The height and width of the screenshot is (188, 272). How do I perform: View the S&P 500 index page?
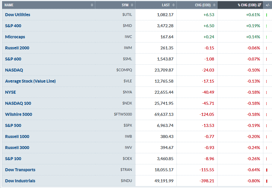click(x=13, y=125)
